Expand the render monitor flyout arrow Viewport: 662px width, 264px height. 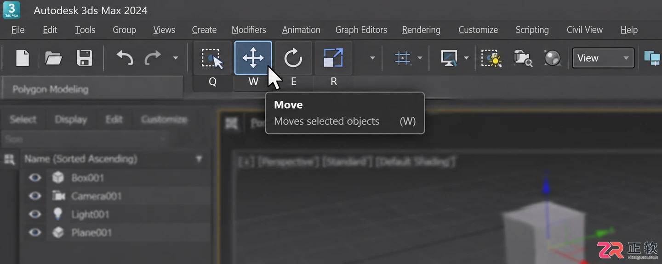[x=466, y=58]
